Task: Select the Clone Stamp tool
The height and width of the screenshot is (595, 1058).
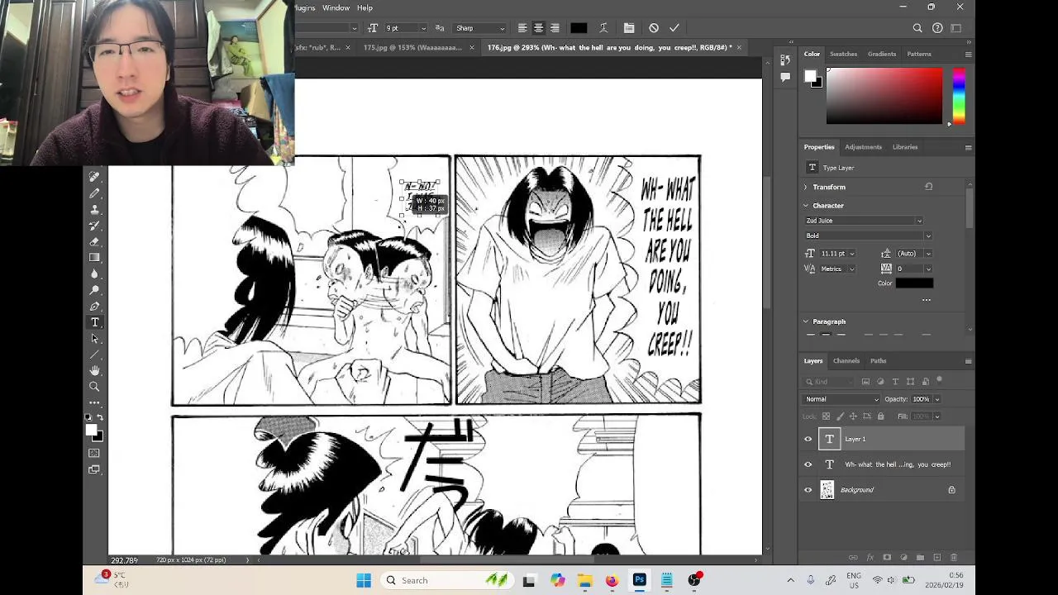Action: [94, 209]
